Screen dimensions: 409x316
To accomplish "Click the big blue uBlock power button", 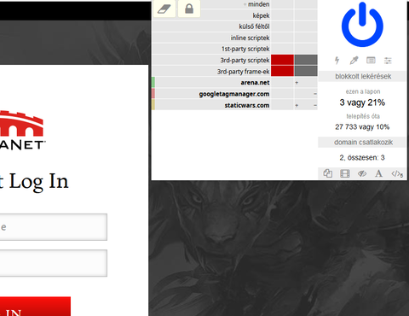I will coord(362,25).
